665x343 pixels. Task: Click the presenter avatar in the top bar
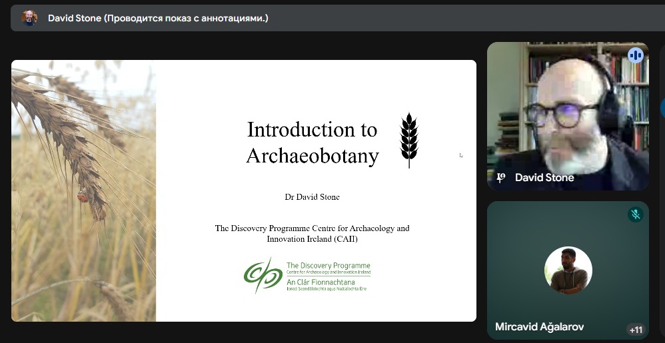pyautogui.click(x=29, y=18)
